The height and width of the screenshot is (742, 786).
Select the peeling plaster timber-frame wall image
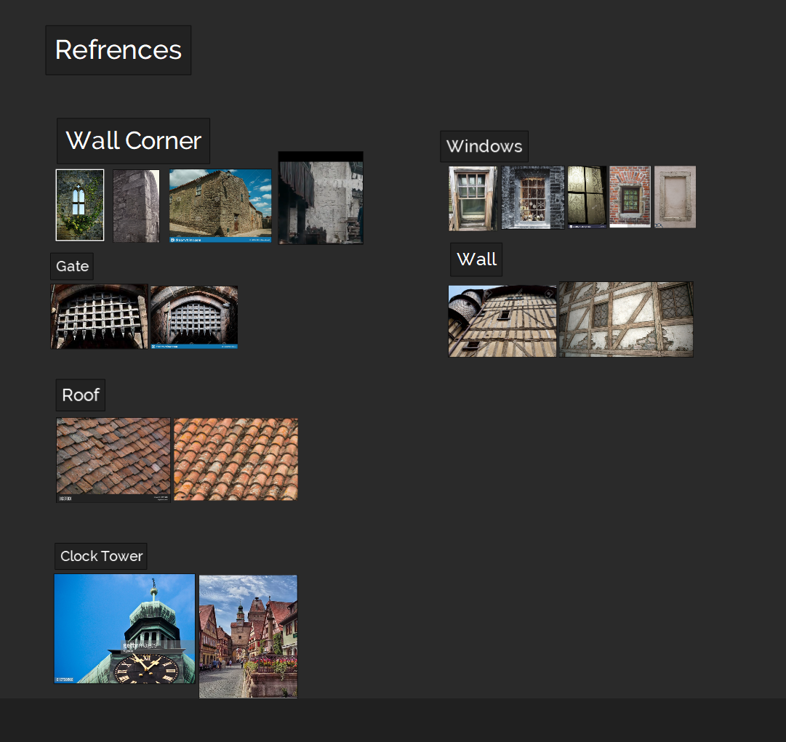point(626,319)
